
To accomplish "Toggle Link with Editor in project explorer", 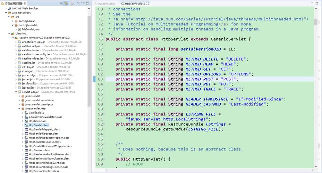I will pyautogui.click(x=66, y=3).
